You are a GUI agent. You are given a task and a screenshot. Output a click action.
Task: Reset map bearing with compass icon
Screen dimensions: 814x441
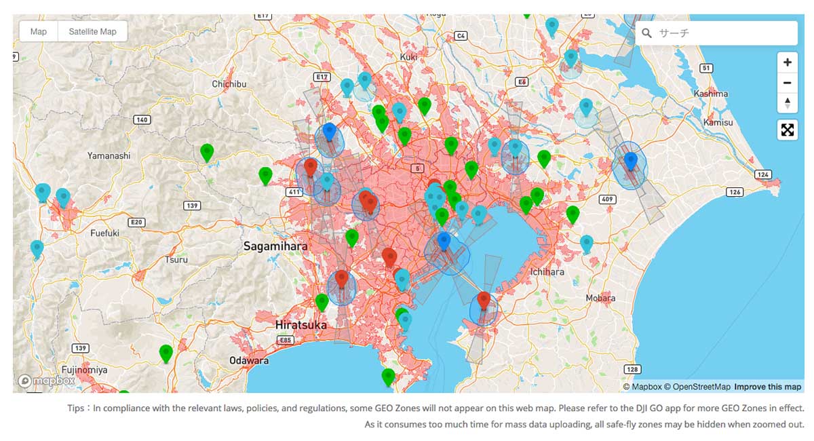(x=787, y=103)
